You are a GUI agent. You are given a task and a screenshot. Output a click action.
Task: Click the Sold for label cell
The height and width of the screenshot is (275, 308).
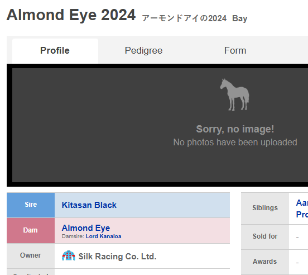click(265, 236)
